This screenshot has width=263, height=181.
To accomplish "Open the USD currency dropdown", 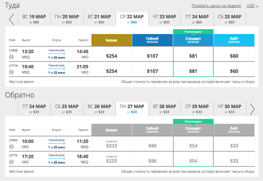I will (252, 6).
